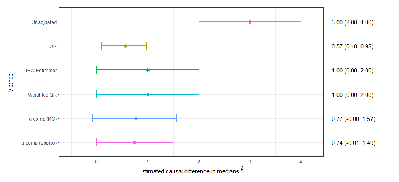This screenshot has width=399, height=182.
Task: Select the "0.74 (-0.01, 1.49)" annotation
Action: tap(354, 143)
